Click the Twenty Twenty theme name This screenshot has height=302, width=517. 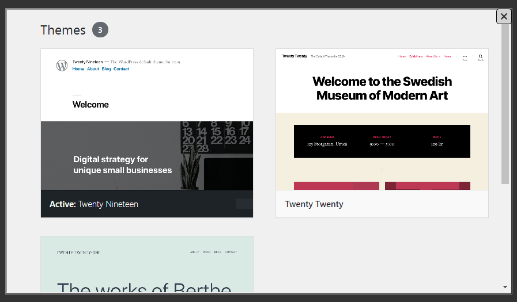coord(314,204)
